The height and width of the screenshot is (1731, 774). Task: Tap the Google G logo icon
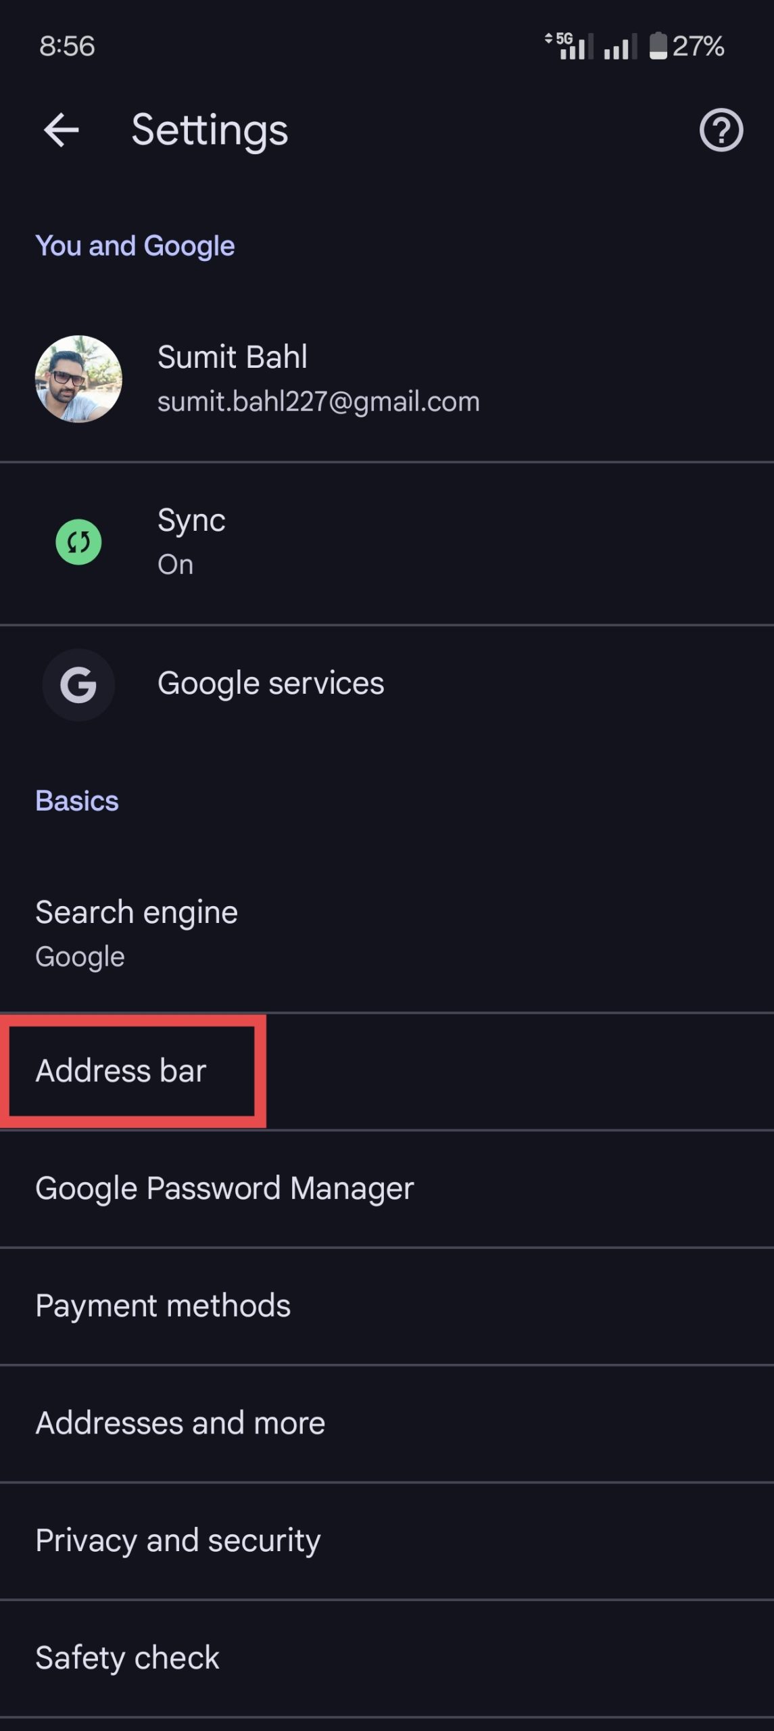click(x=78, y=684)
